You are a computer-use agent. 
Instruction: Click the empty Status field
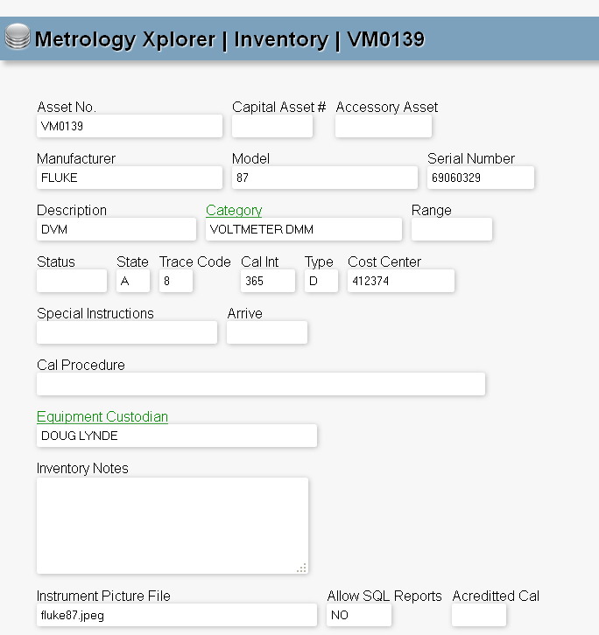(72, 281)
